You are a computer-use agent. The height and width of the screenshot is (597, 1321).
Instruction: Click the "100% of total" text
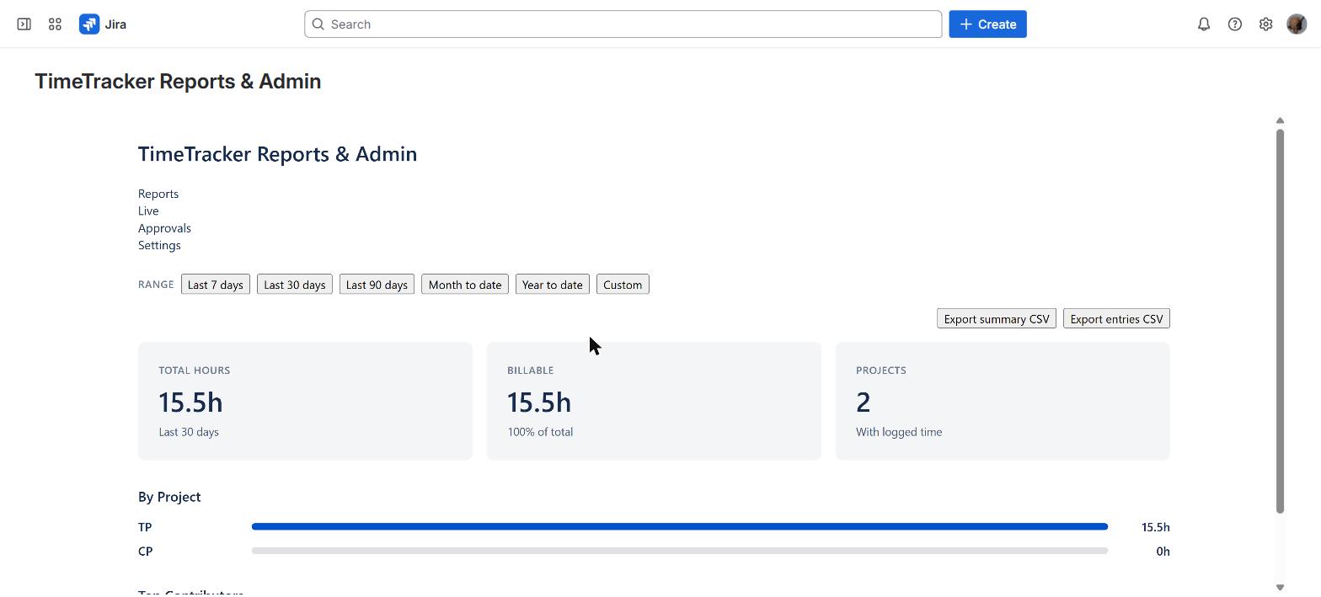(x=540, y=432)
